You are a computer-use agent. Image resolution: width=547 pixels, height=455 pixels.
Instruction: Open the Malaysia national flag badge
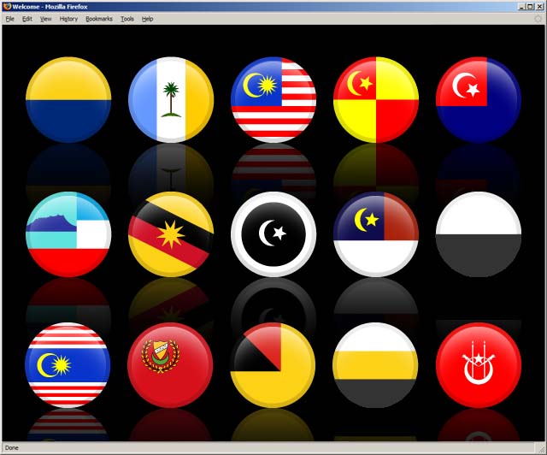click(273, 100)
